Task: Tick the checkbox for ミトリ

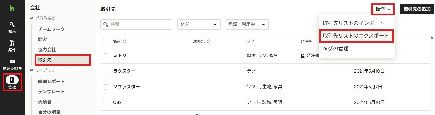Action: pyautogui.click(x=105, y=55)
